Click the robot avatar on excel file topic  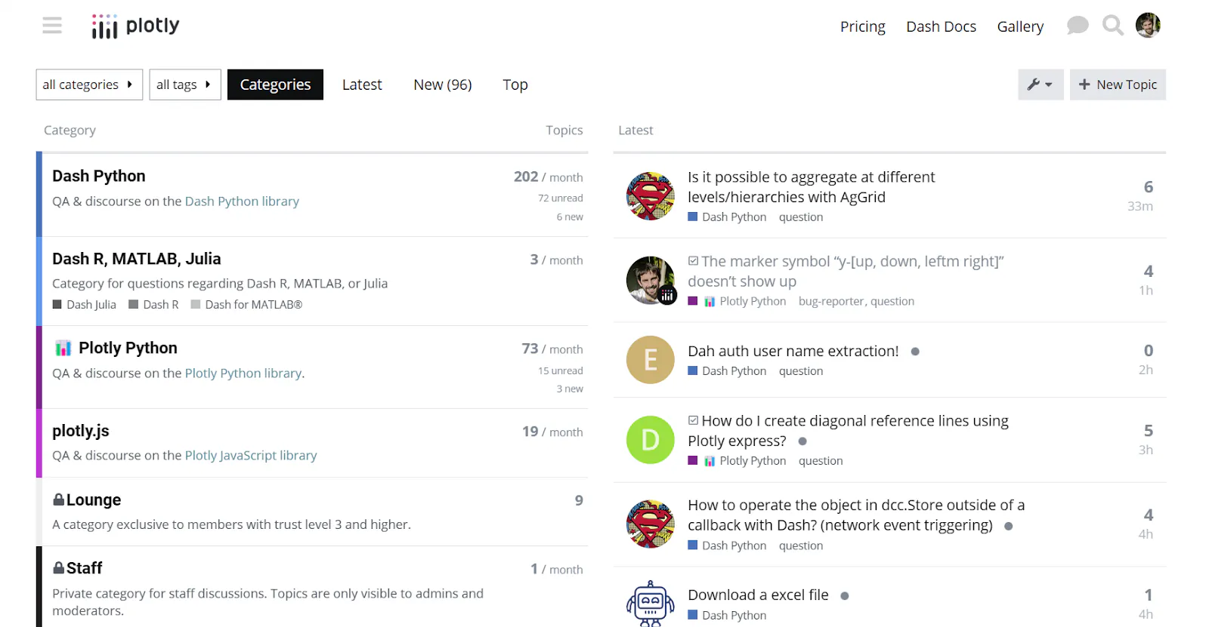coord(650,604)
